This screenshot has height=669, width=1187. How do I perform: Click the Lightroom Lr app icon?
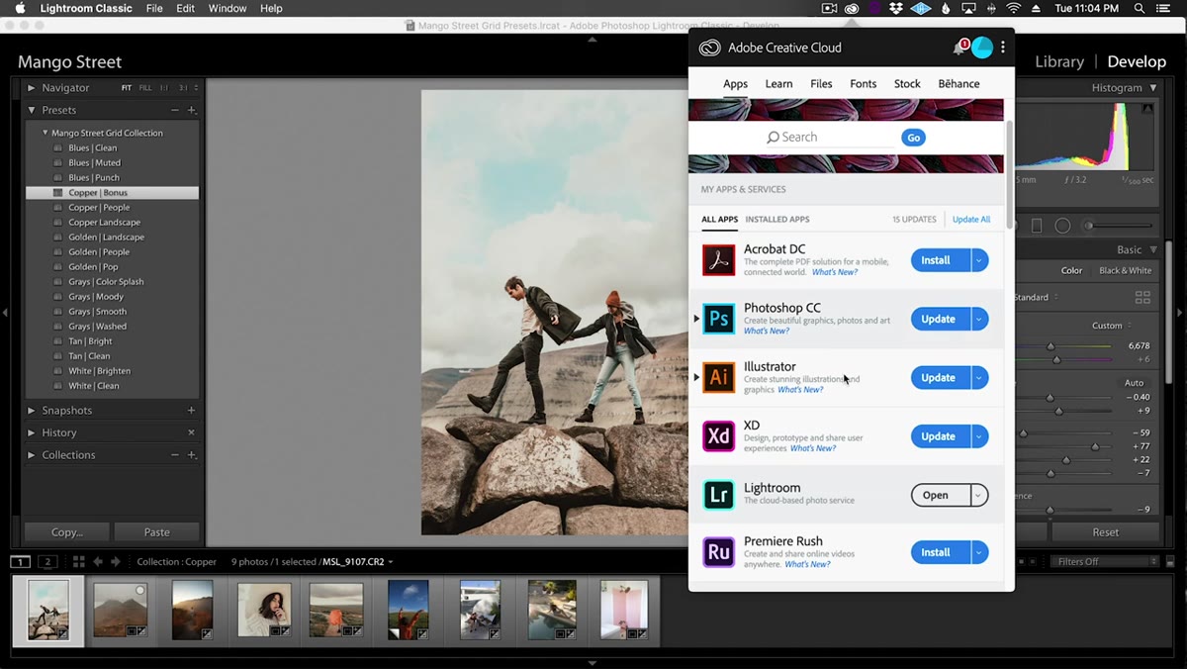pyautogui.click(x=719, y=495)
